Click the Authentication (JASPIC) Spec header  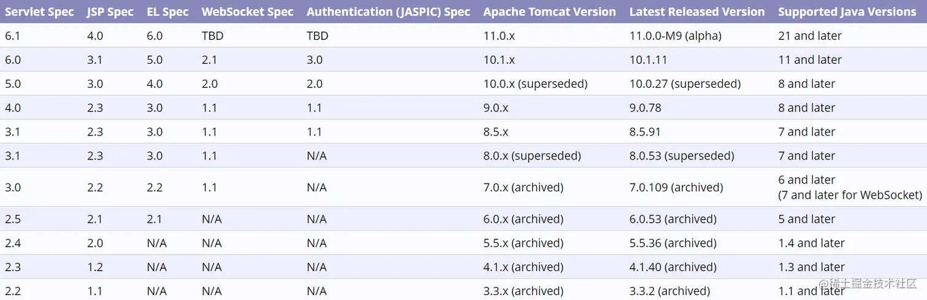click(x=389, y=12)
